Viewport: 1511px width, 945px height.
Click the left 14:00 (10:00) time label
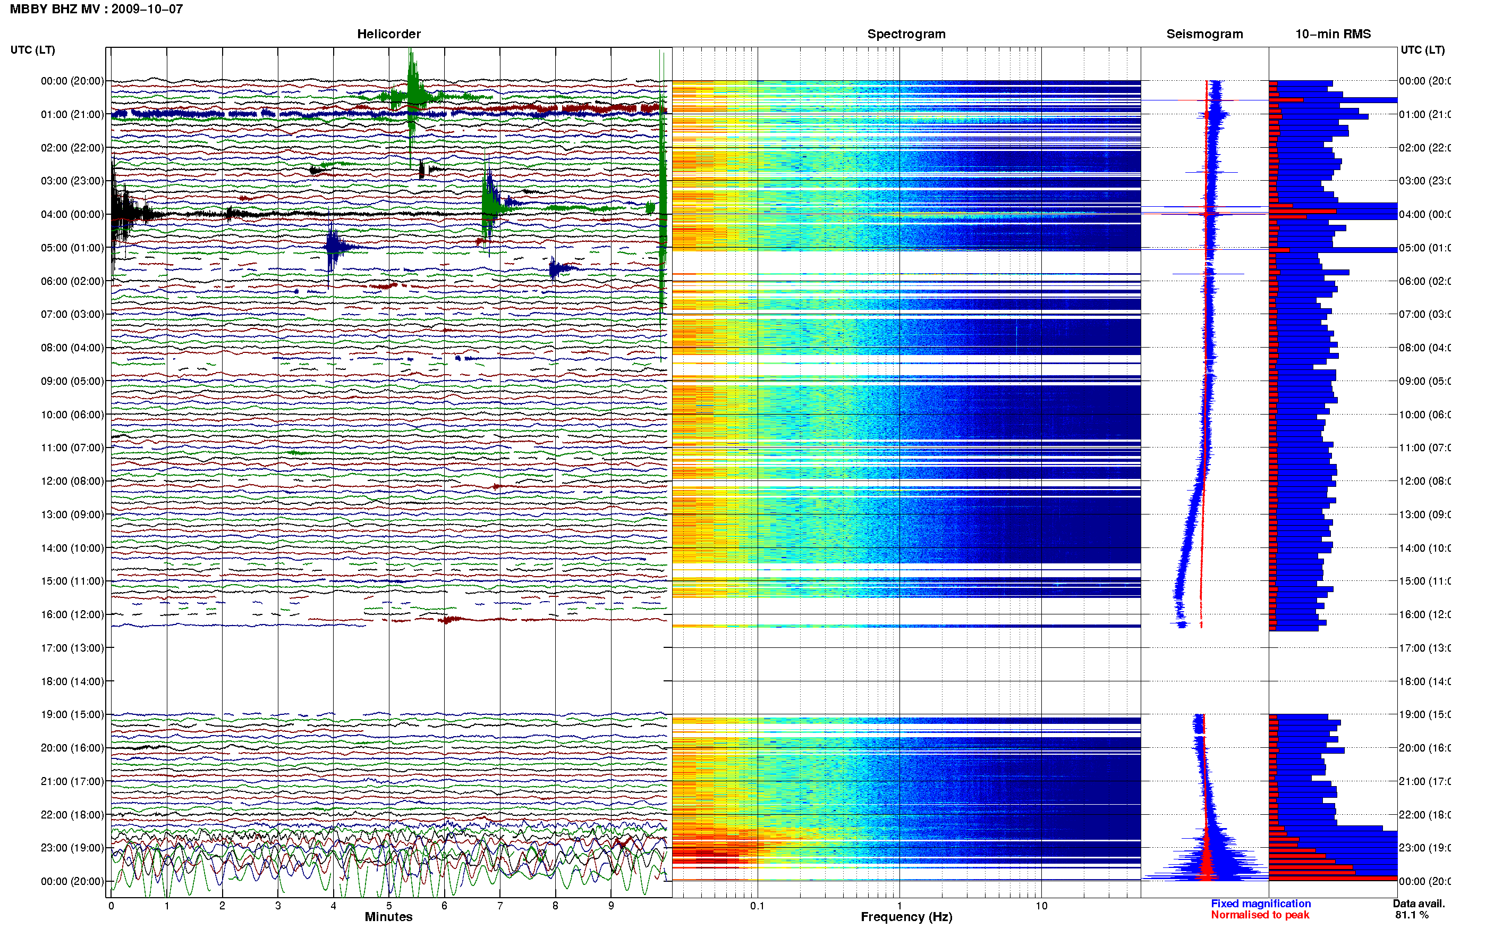pyautogui.click(x=72, y=548)
